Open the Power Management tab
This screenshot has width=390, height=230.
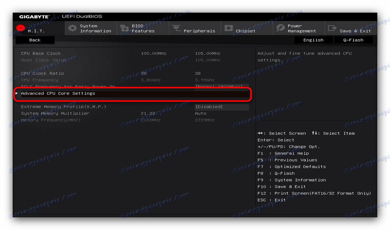[x=299, y=28]
